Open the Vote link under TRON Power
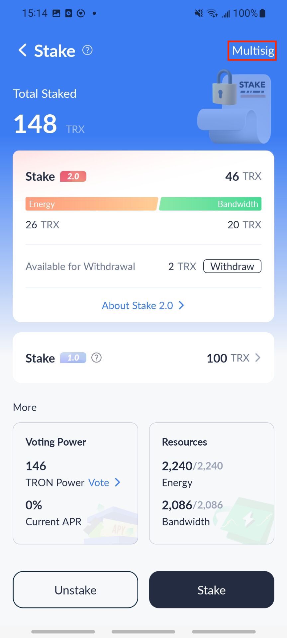Image resolution: width=287 pixels, height=638 pixels. [99, 482]
